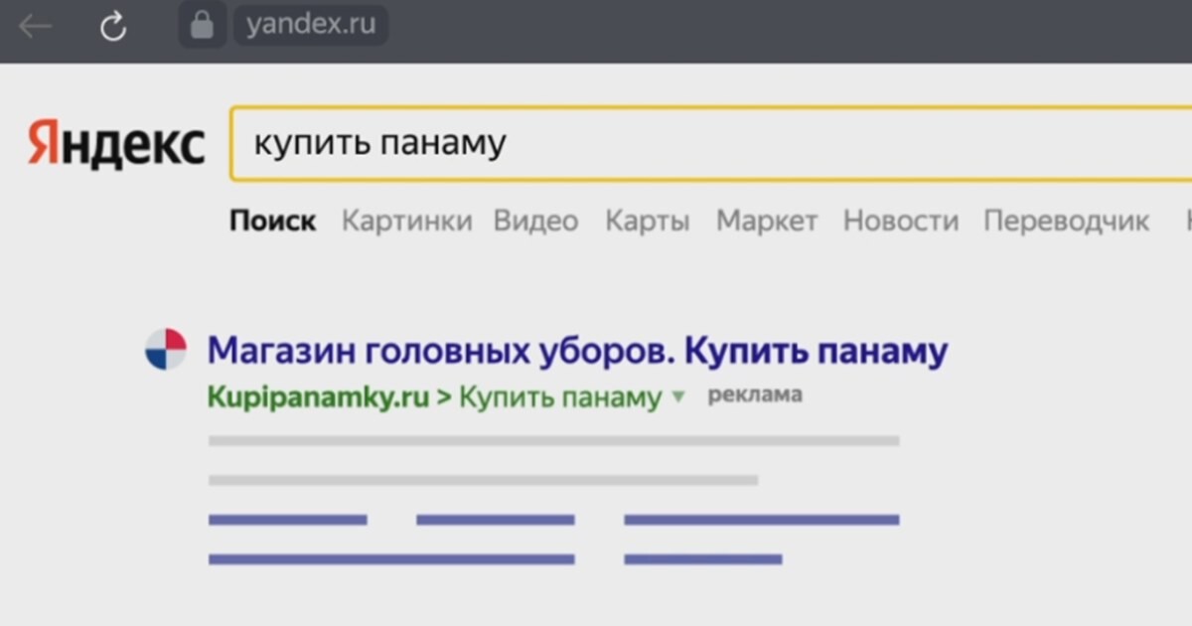Click the yandex.ru address bar
This screenshot has width=1192, height=626.
click(311, 26)
